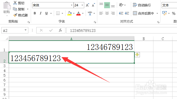This screenshot has width=177, height=99.
Task: Select column B header
Action: [x=144, y=39]
